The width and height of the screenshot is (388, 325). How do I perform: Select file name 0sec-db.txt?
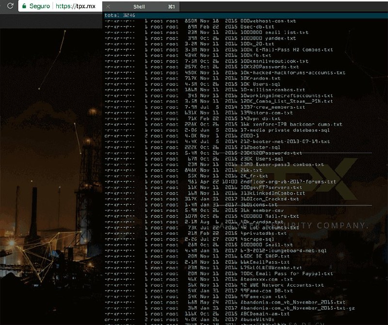pyautogui.click(x=258, y=27)
